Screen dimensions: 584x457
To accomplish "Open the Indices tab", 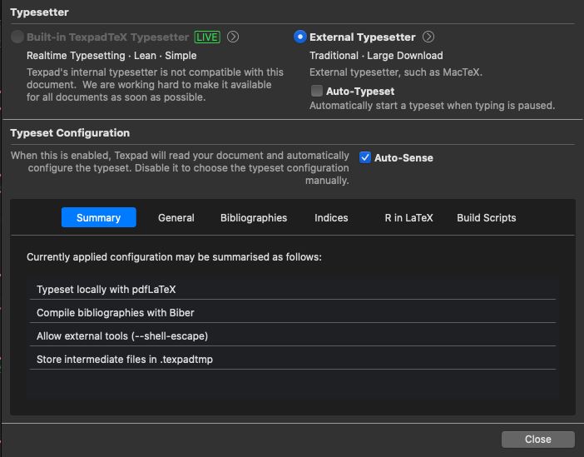I will coord(331,217).
